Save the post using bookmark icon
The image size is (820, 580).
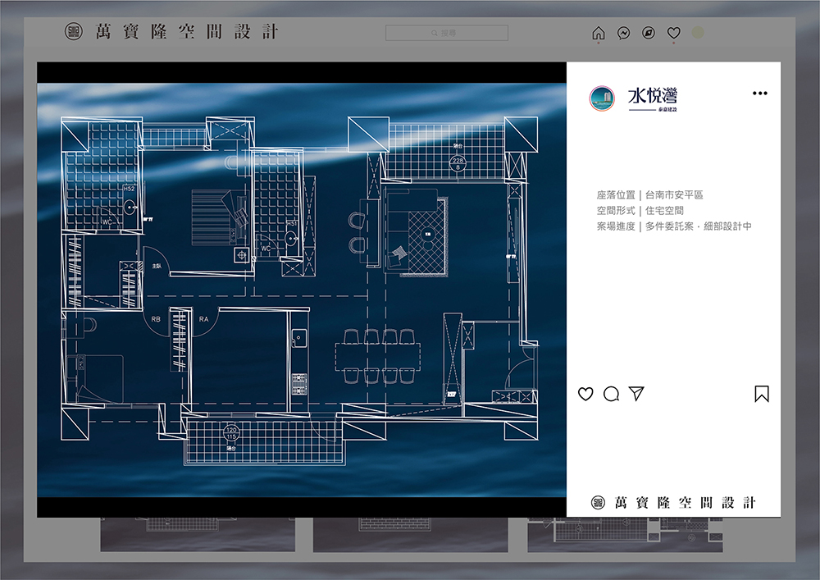[x=762, y=395]
